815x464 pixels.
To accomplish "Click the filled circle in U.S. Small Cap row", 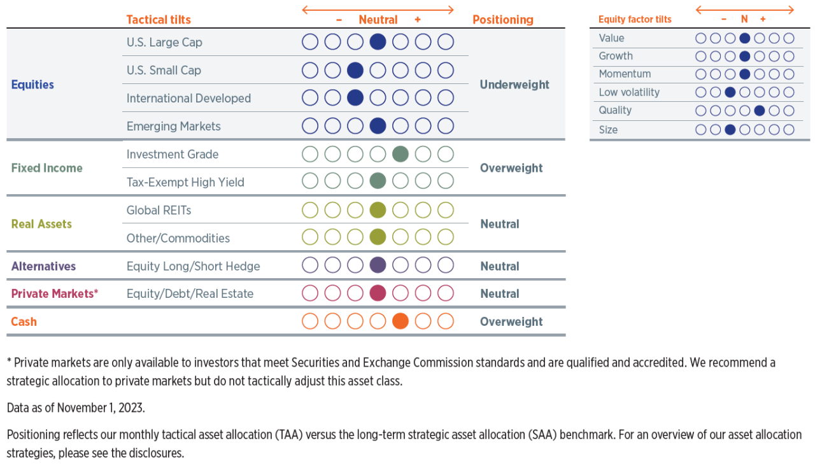I will tap(355, 70).
